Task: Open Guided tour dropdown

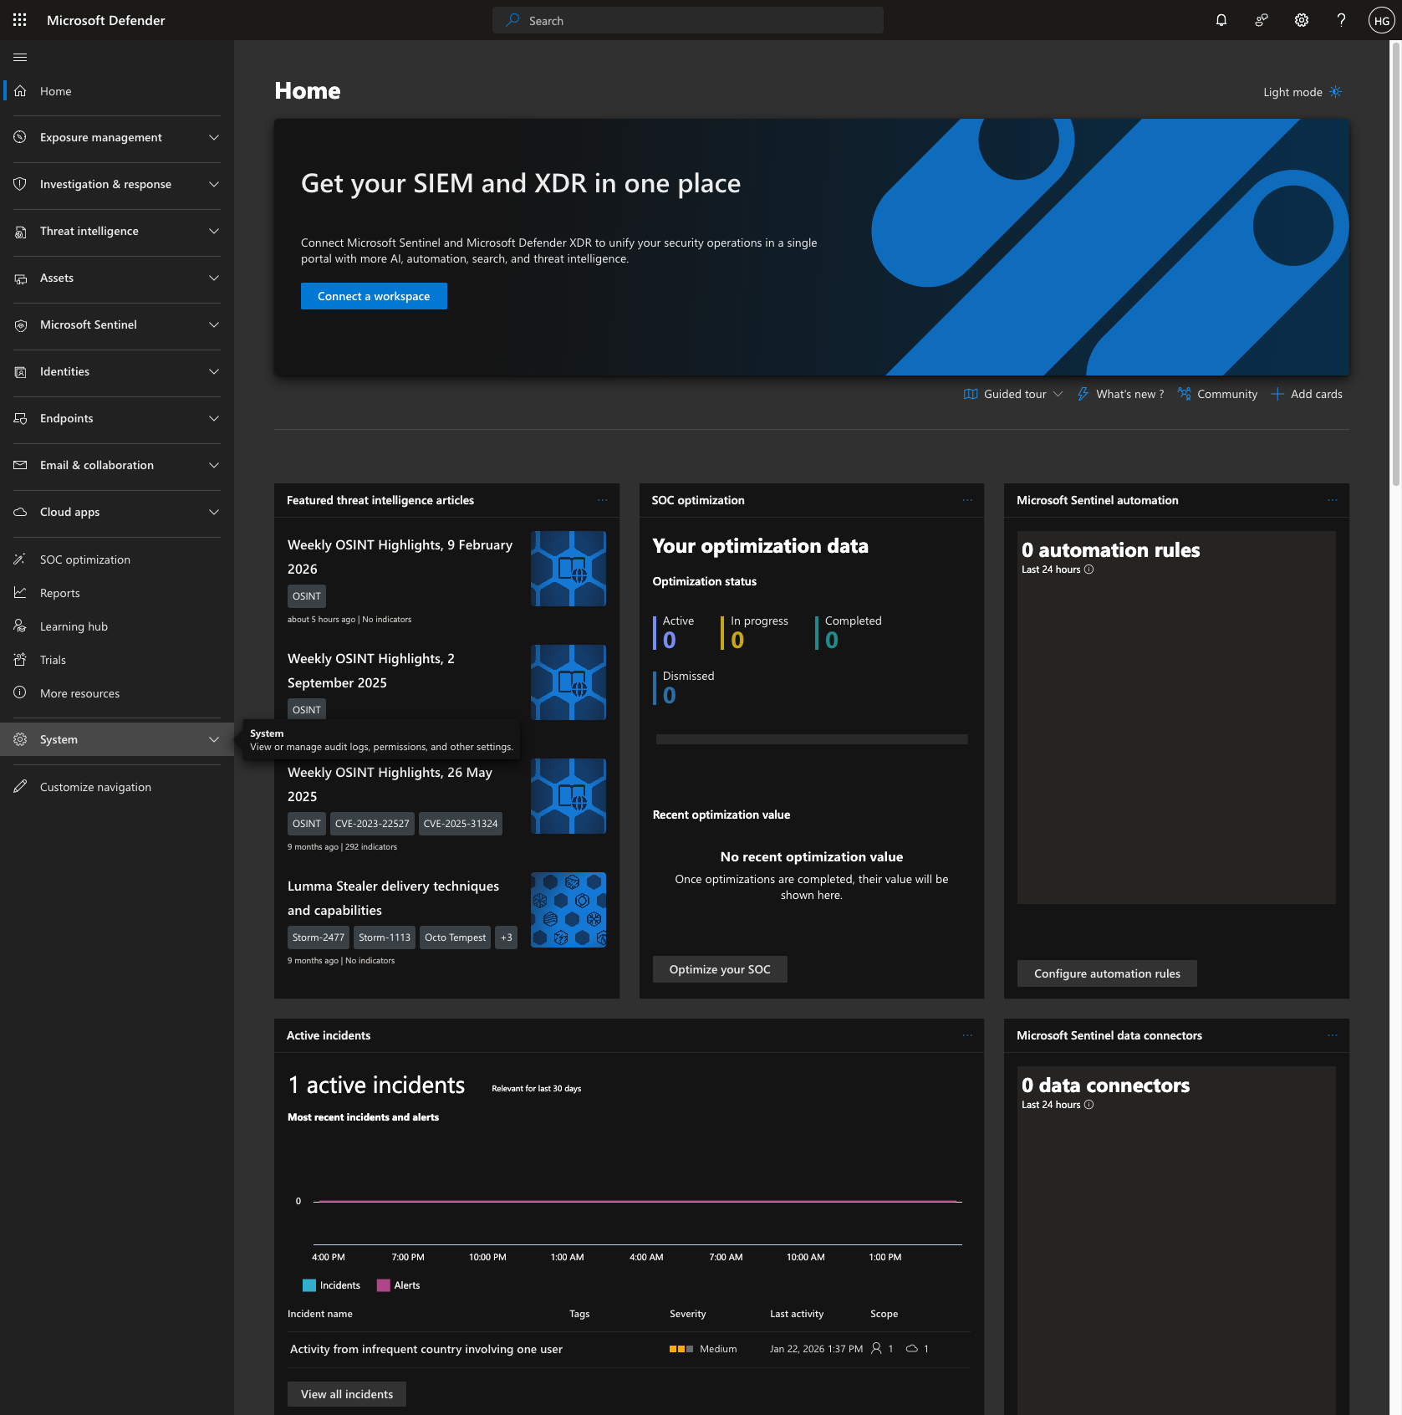Action: point(1013,394)
